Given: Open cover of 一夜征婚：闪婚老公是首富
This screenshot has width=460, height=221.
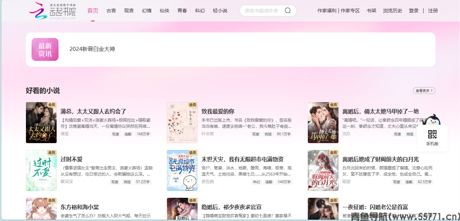Looking at the screenshot, I should (x=323, y=209).
